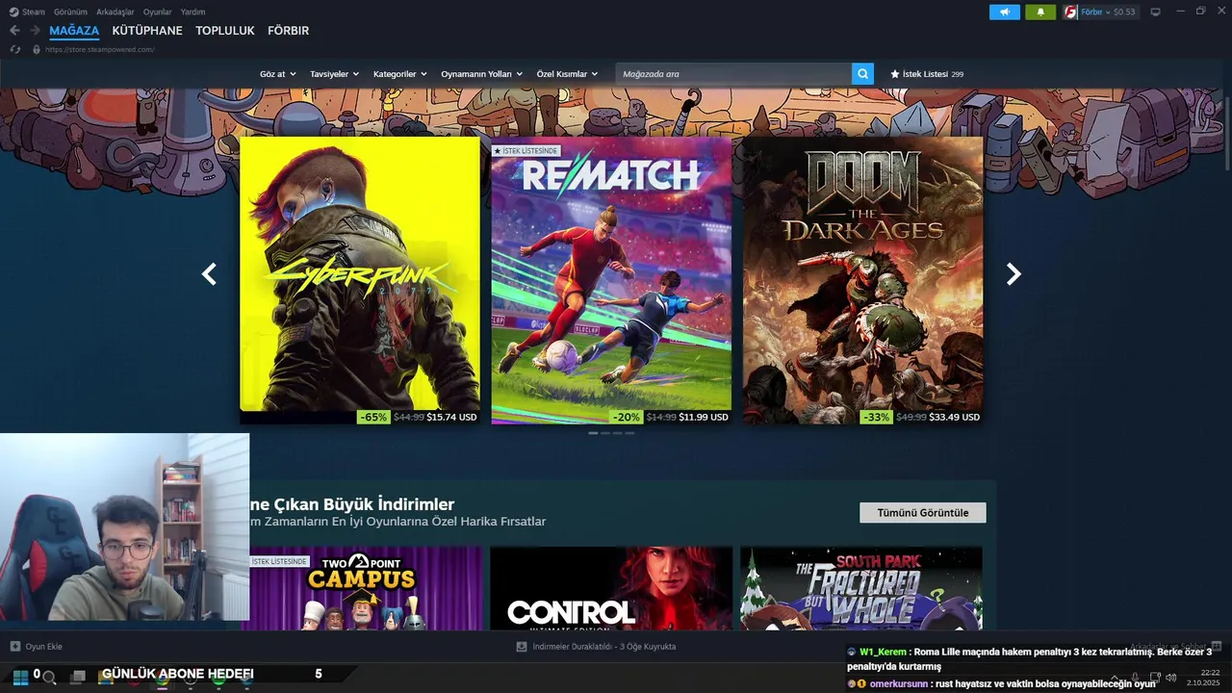
Task: Click the -65% discount badge
Action: click(x=373, y=418)
